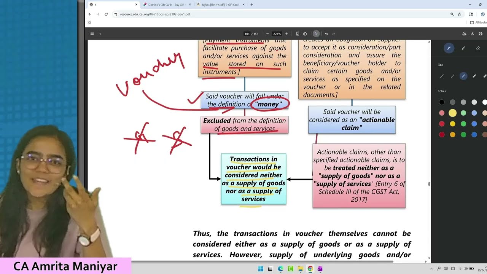Screen dimensions: 487x274
Task: Go back in browser history
Action: (90, 14)
